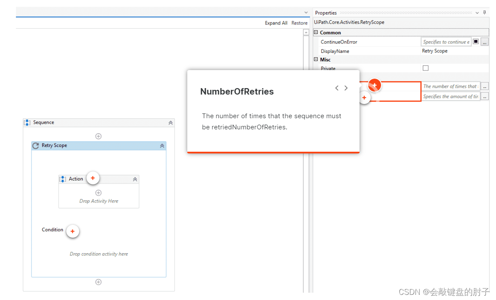Open expression editor for RetryInterval
The width and height of the screenshot is (496, 300).
(x=485, y=97)
